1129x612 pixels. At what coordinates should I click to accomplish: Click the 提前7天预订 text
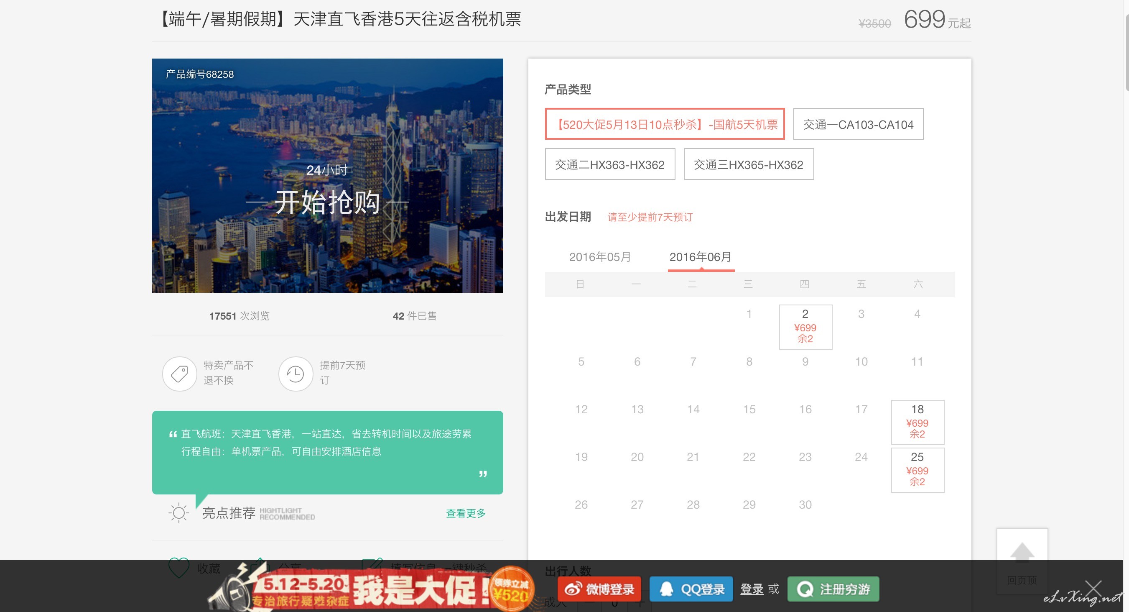[342, 372]
